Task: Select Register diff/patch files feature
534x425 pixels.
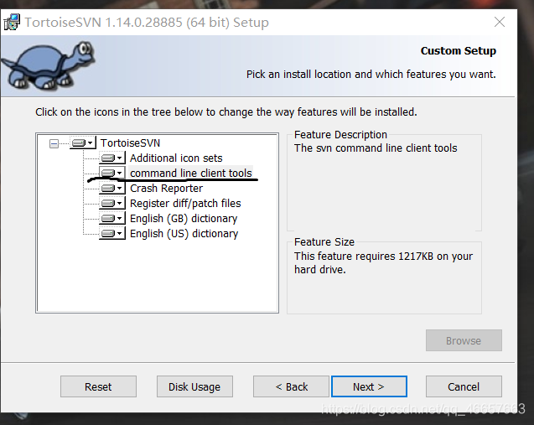Action: click(x=185, y=204)
